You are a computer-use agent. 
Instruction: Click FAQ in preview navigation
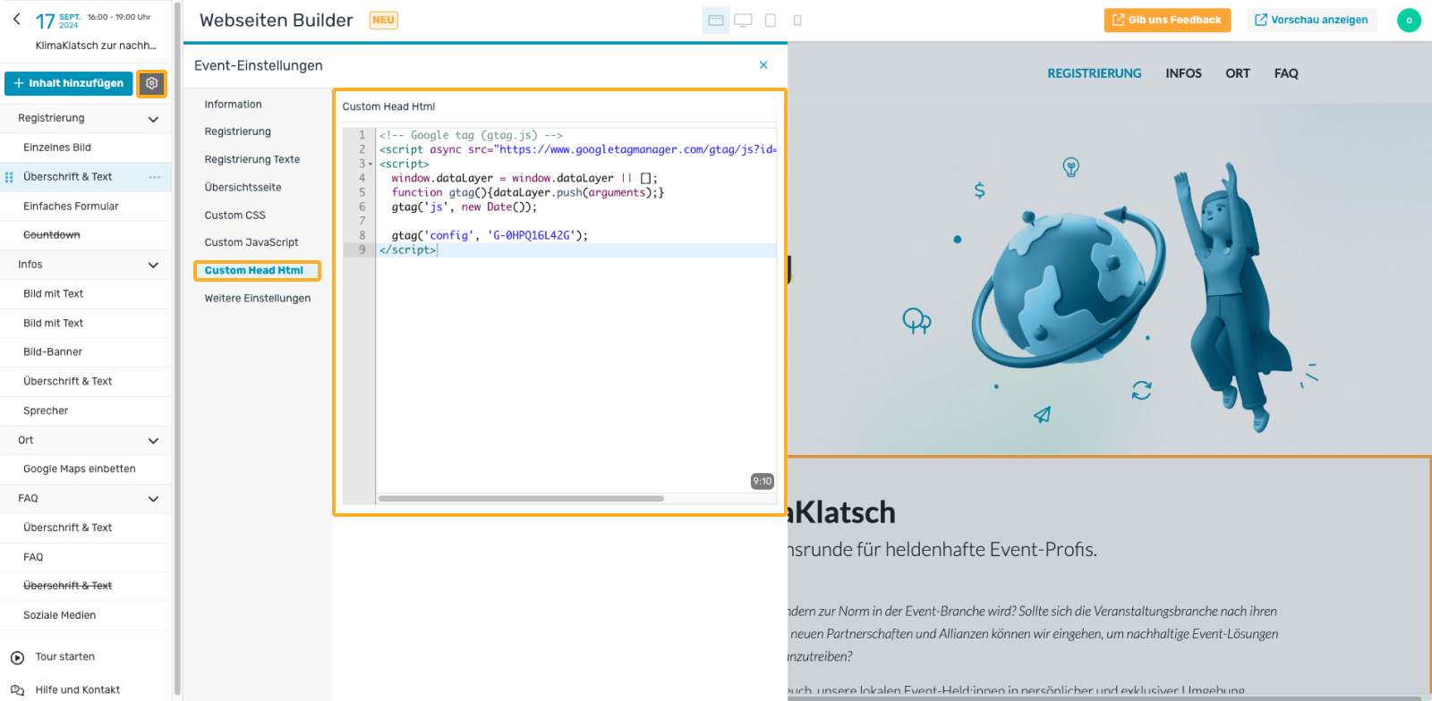pyautogui.click(x=1286, y=73)
